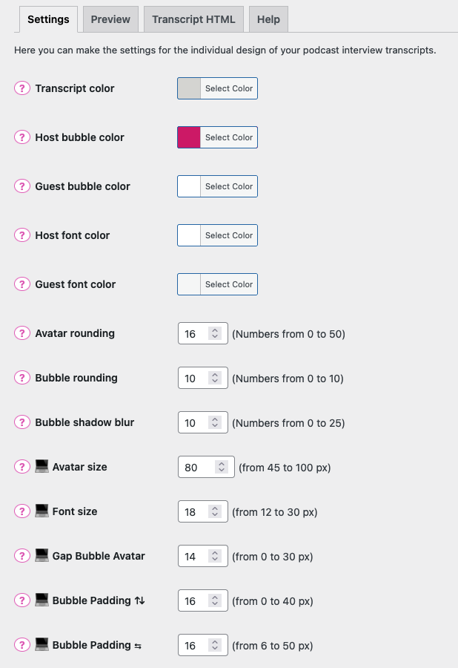Switch to the Preview tab

click(x=110, y=19)
